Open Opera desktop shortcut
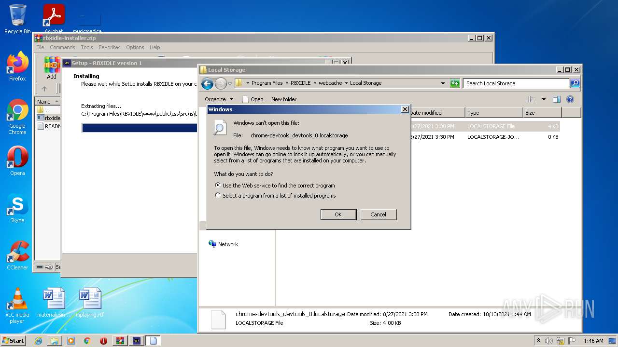The width and height of the screenshot is (618, 347). [17, 161]
